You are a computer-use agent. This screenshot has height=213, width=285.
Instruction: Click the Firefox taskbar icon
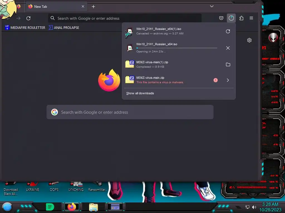point(72,207)
